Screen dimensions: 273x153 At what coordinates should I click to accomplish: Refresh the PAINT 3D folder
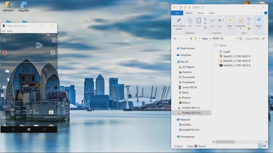coord(241,39)
